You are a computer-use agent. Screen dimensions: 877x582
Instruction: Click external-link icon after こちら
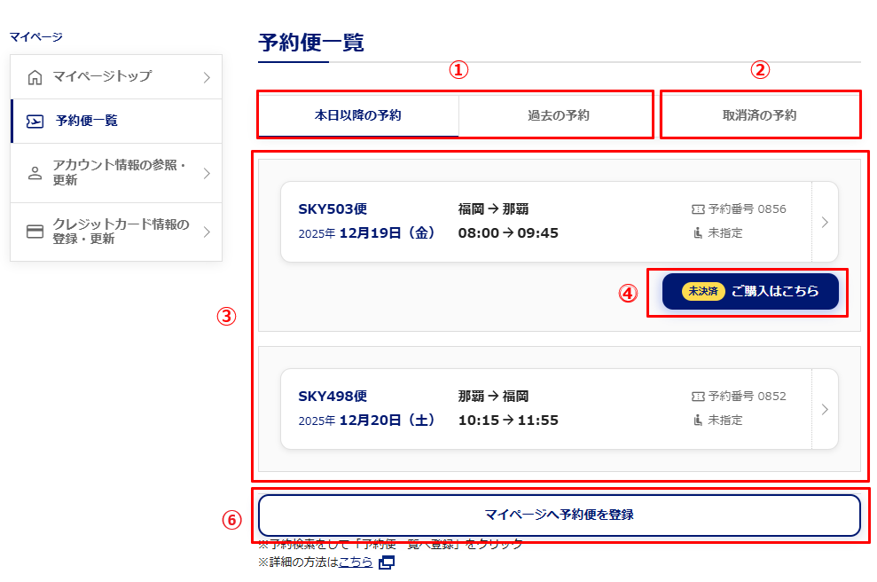coord(386,562)
